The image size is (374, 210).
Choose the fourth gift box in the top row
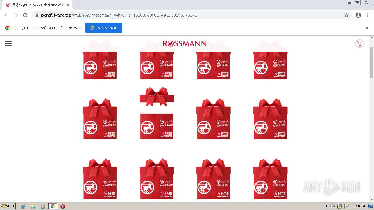coord(270,59)
